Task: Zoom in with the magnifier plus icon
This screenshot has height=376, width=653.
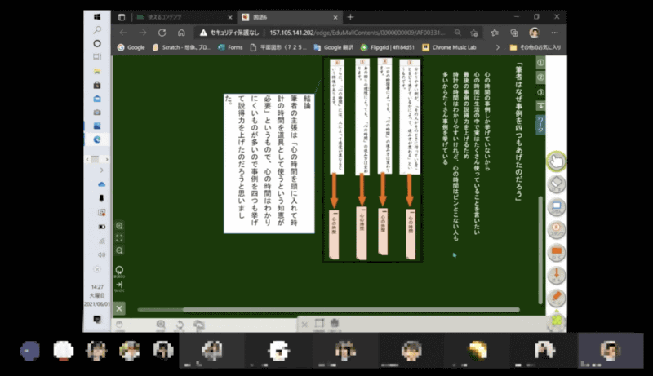Action: pyautogui.click(x=119, y=226)
